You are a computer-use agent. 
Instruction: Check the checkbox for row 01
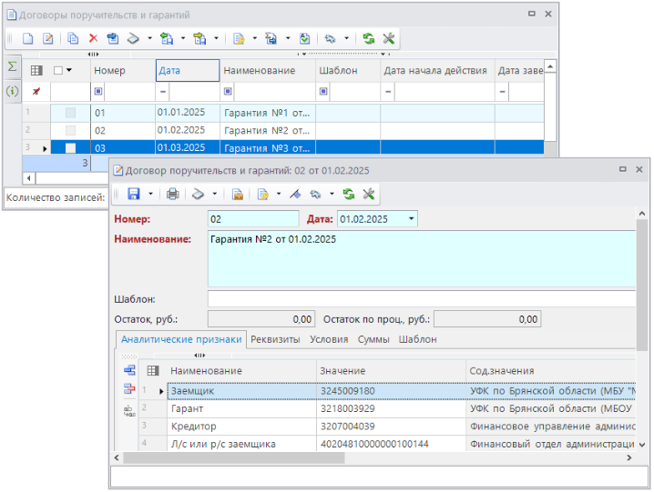coord(71,113)
